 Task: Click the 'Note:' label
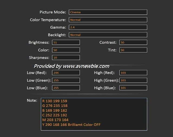[x=32, y=100]
